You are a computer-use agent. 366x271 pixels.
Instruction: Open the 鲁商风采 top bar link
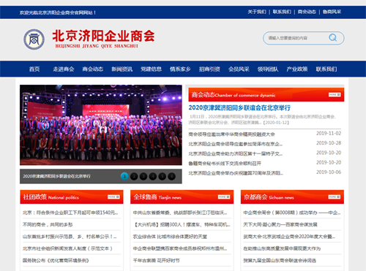point(332,12)
